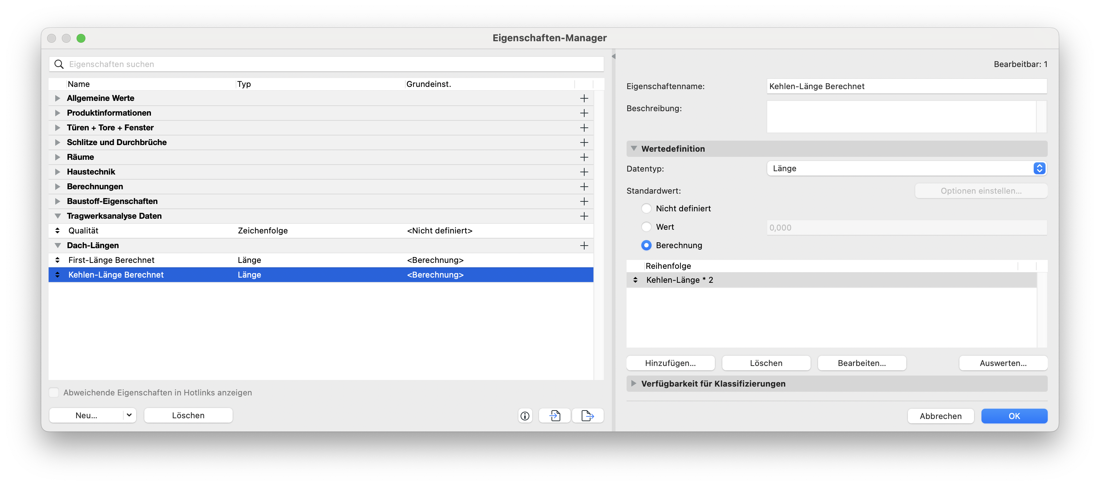The image size is (1100, 486).
Task: Collapse the Tragwerksanalyse Daten group
Action: point(57,216)
